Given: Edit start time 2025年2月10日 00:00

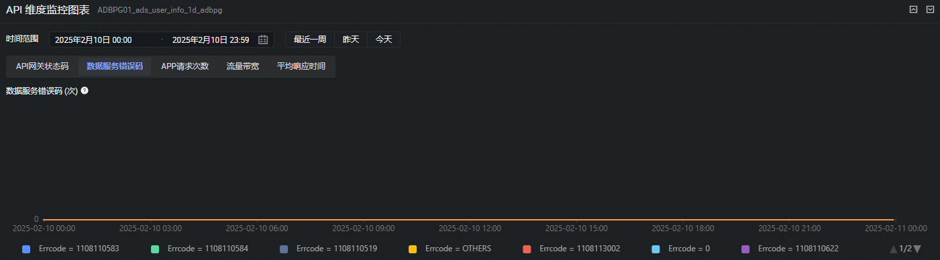Looking at the screenshot, I should [93, 40].
